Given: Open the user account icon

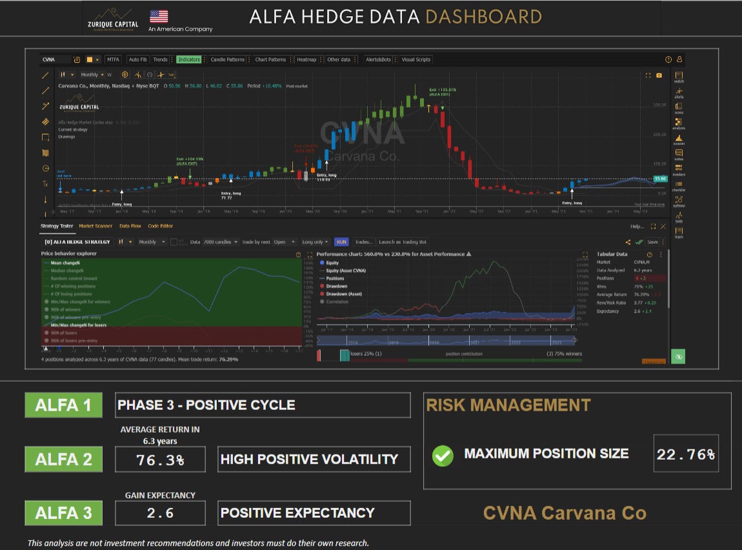Looking at the screenshot, I should coord(679,59).
